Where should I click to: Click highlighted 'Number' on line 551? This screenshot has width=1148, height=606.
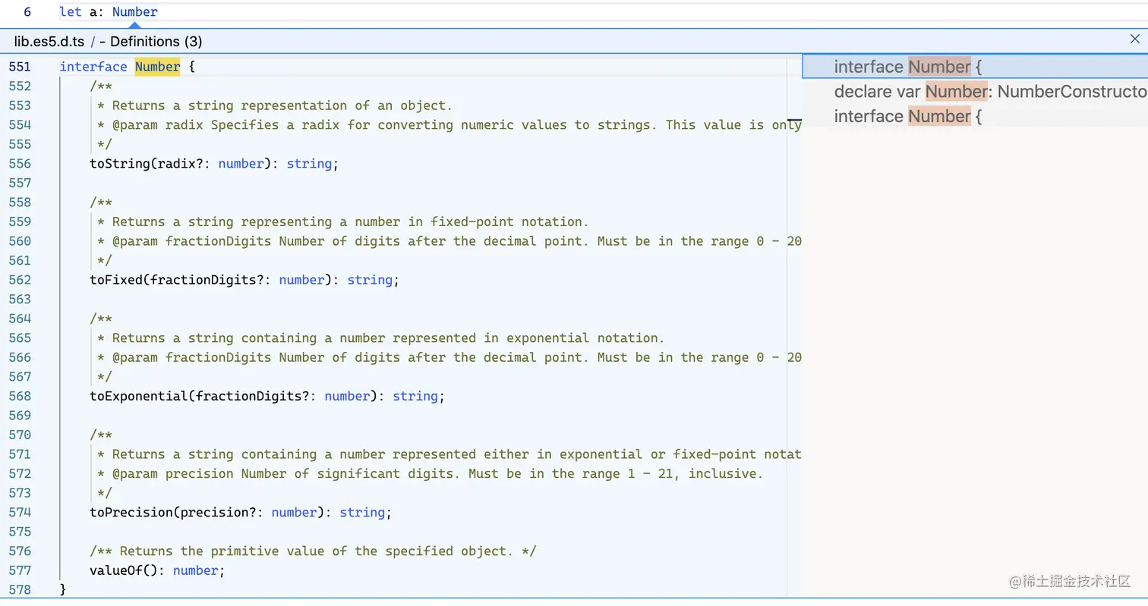157,67
